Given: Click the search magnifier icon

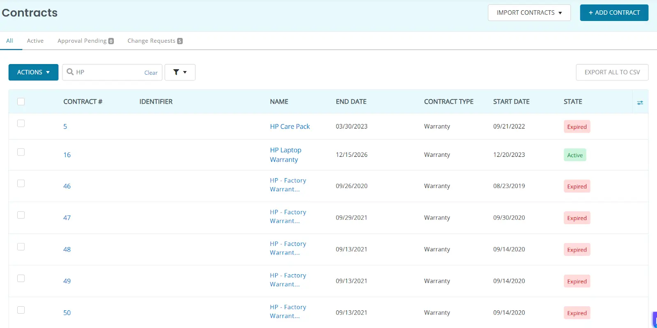Looking at the screenshot, I should click(70, 72).
